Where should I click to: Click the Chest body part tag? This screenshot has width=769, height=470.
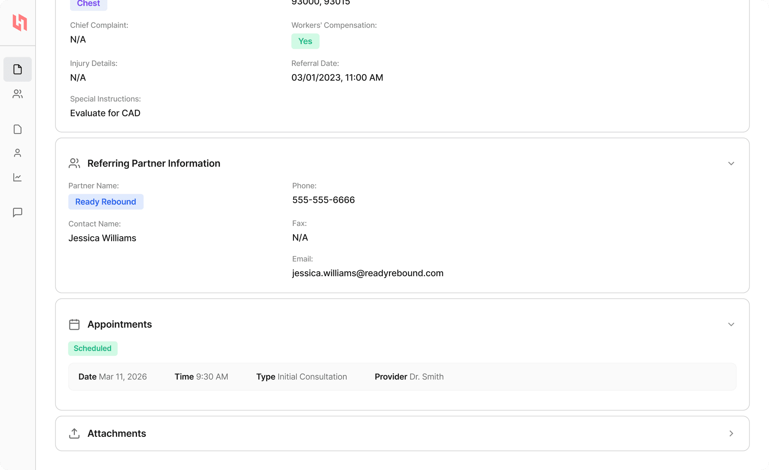coord(89,4)
